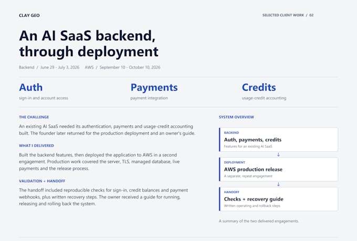Click the SELECTED CLIENT WORK / 02 label

[288, 15]
